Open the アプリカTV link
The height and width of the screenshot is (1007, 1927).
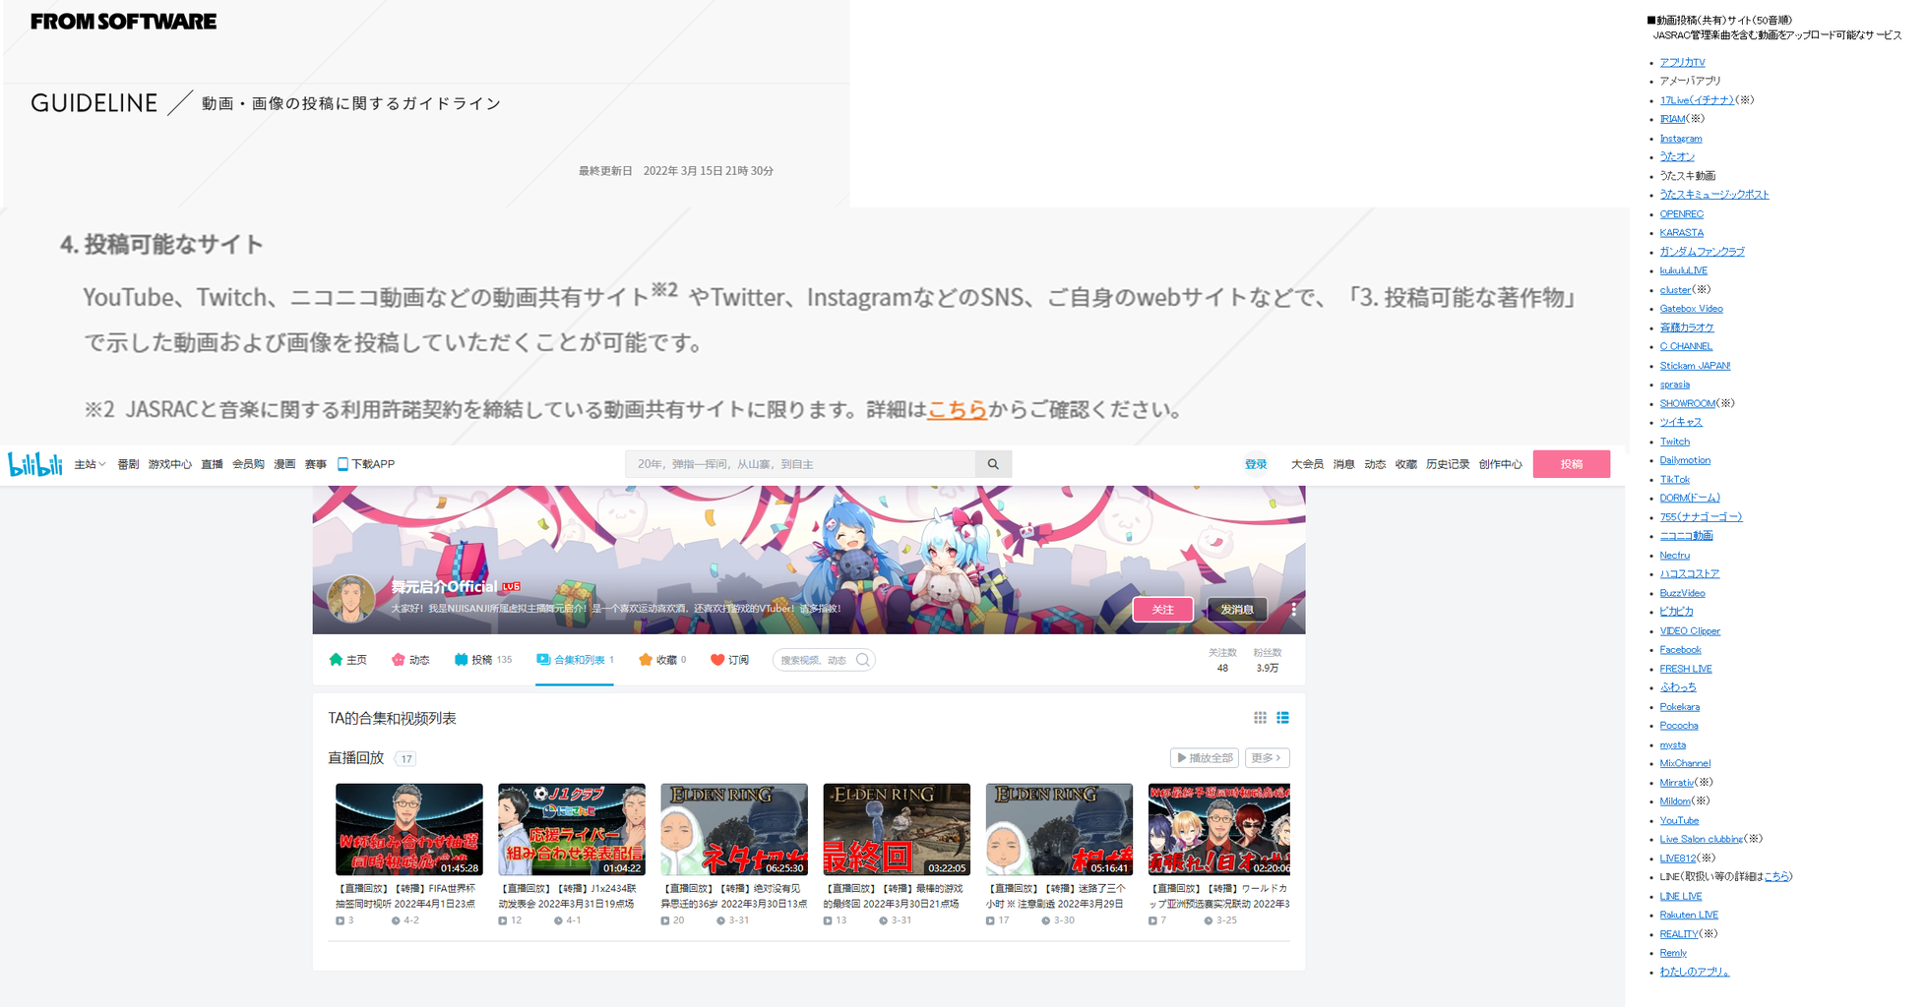coord(1683,62)
